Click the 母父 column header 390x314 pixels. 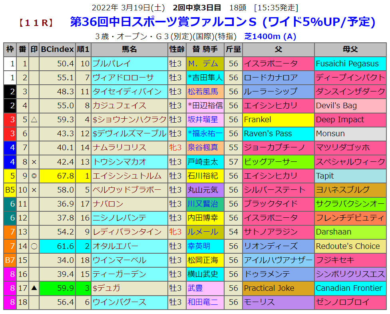(x=350, y=50)
